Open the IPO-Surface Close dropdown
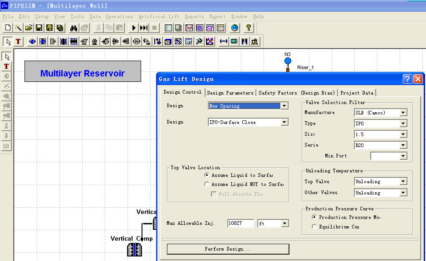Viewport: 426px width, 261px height. [x=284, y=122]
